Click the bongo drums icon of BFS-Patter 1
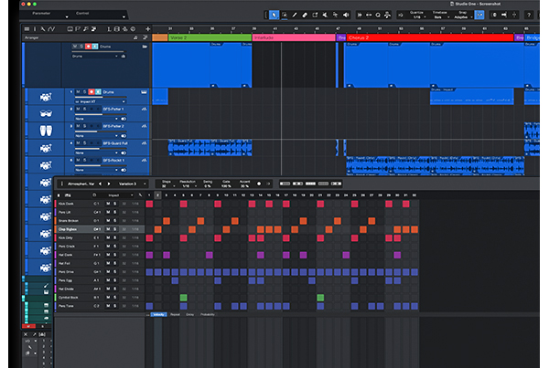Viewport: 549px width, 368px height. coord(46,113)
